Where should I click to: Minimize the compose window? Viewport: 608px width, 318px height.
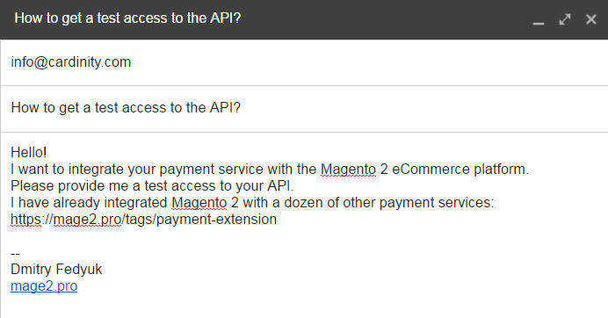pos(539,19)
